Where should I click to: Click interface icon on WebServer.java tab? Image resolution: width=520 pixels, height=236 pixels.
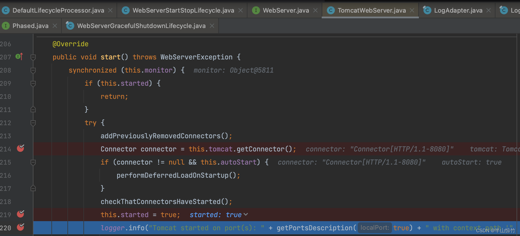256,11
